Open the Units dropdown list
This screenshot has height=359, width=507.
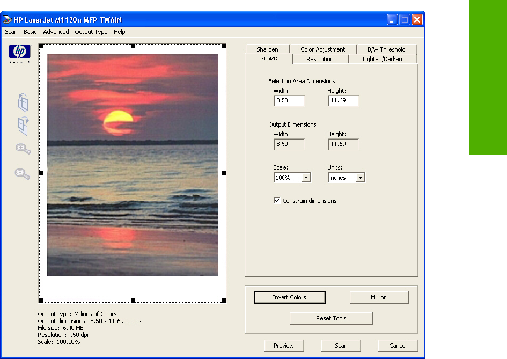coord(360,178)
